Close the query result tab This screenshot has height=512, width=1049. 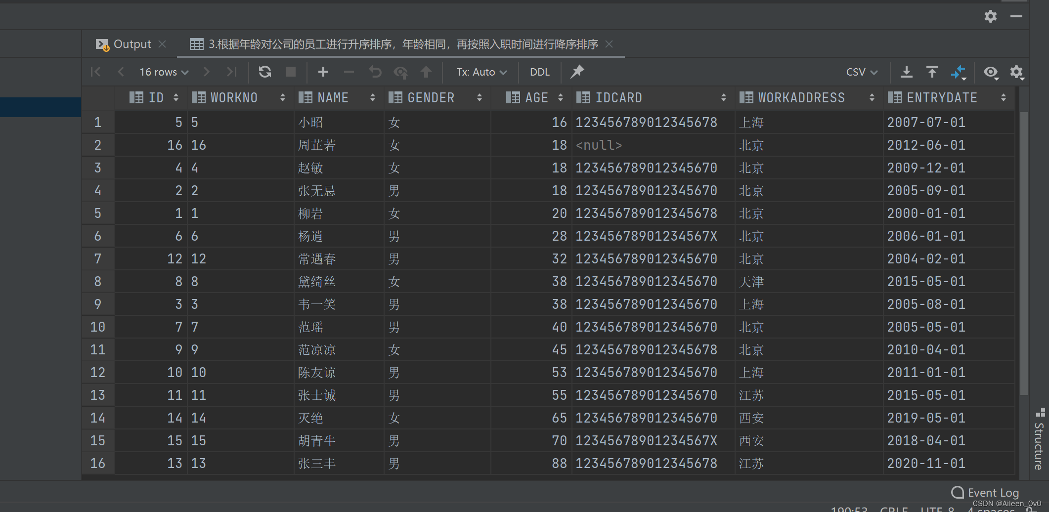609,44
